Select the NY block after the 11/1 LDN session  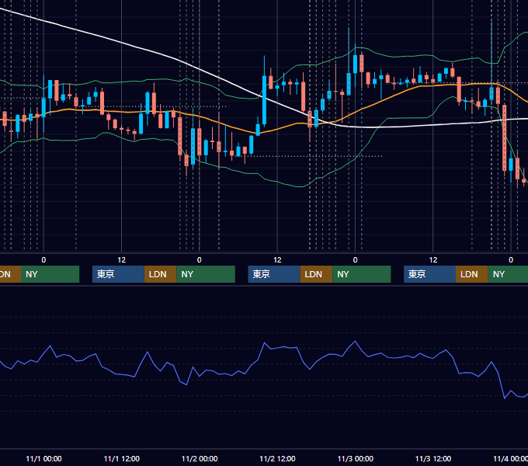[206, 274]
